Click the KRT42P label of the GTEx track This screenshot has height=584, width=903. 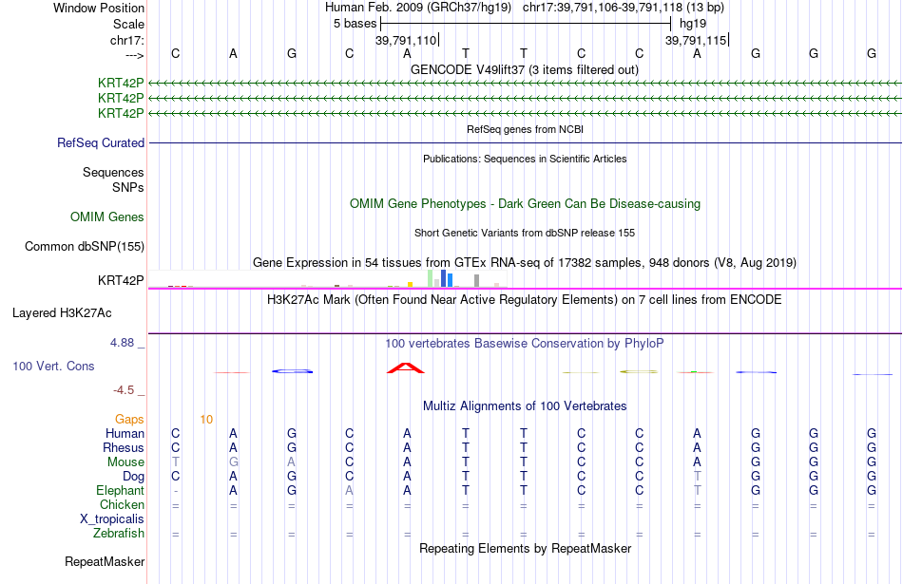pyautogui.click(x=121, y=280)
